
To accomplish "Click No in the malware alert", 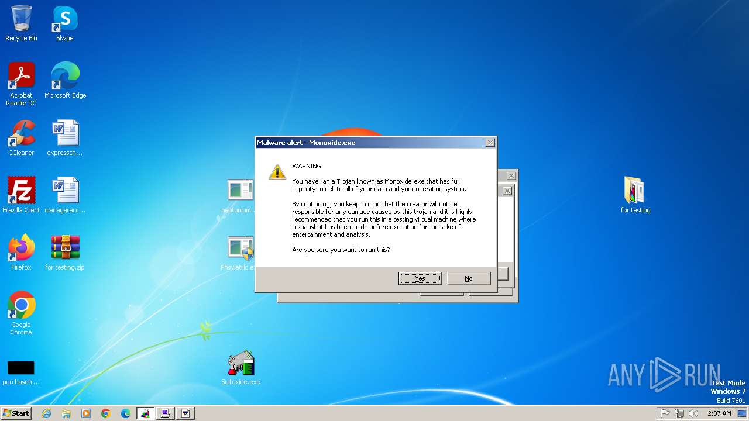I will (x=469, y=278).
